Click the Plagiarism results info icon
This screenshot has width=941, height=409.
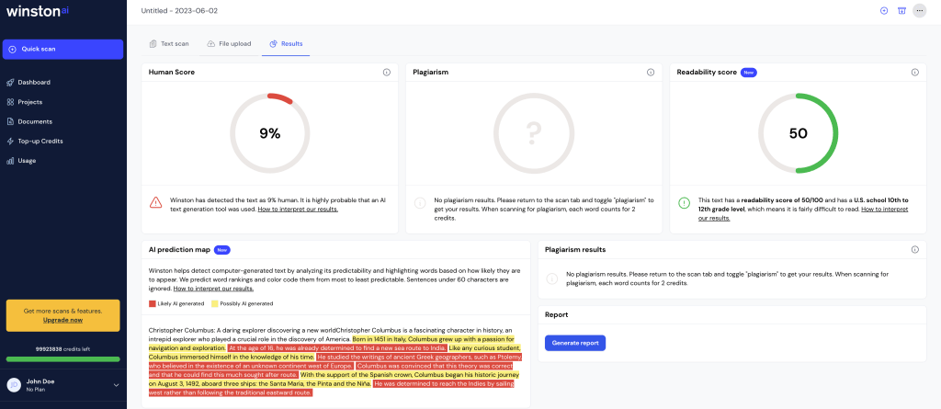coord(915,249)
